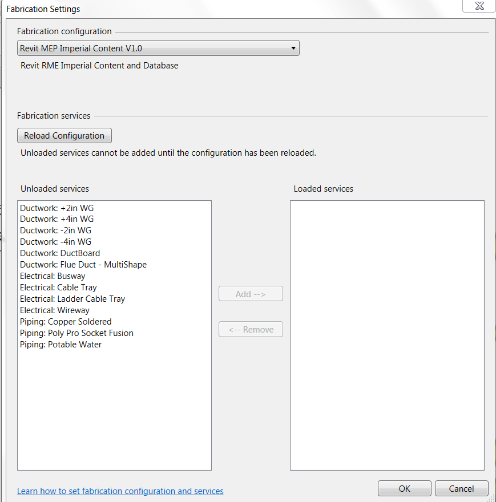Open the fabrication configuration dropdown
Viewport: 496px width, 502px height.
(x=158, y=48)
